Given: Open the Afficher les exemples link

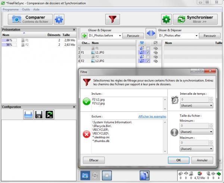Looking at the screenshot, I should click(152, 117).
